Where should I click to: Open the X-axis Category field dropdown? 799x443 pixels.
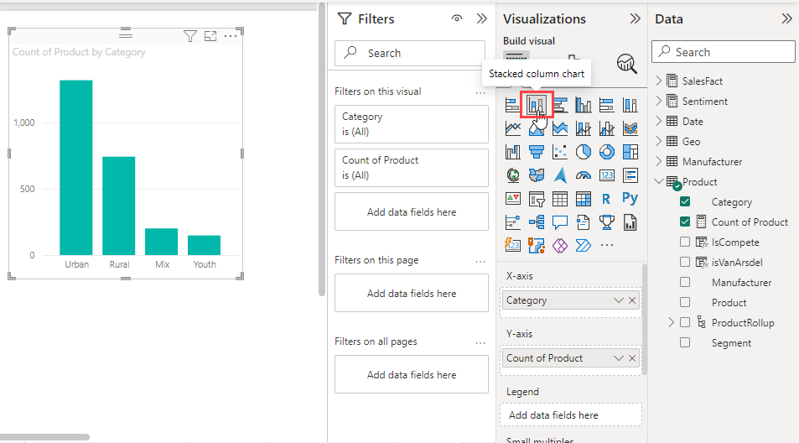(x=618, y=300)
